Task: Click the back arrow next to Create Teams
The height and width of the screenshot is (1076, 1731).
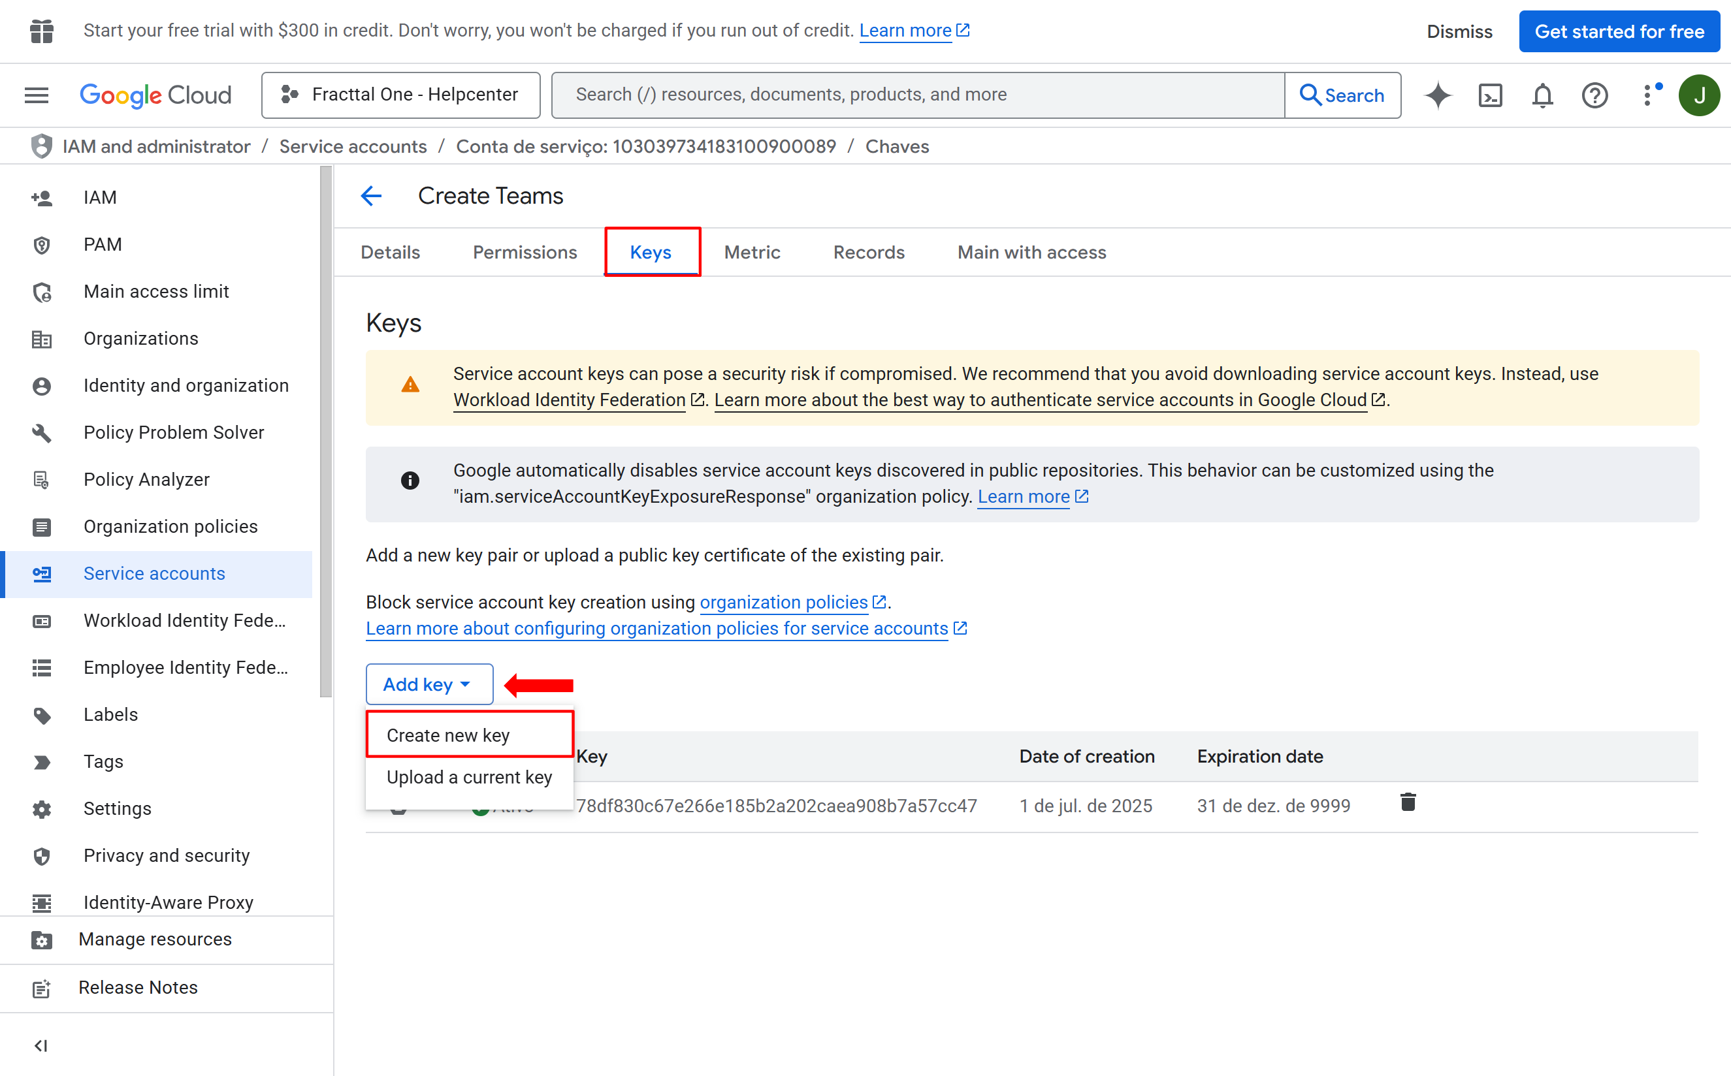Action: tap(371, 195)
